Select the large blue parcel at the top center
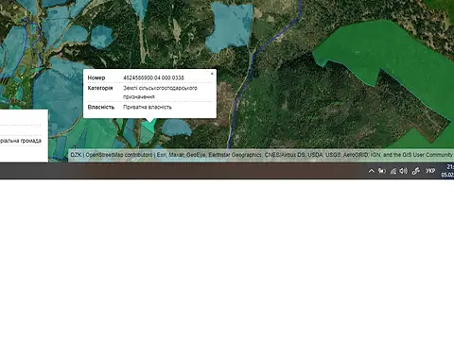 pyautogui.click(x=230, y=26)
